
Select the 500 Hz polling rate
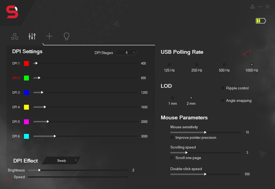224,65
